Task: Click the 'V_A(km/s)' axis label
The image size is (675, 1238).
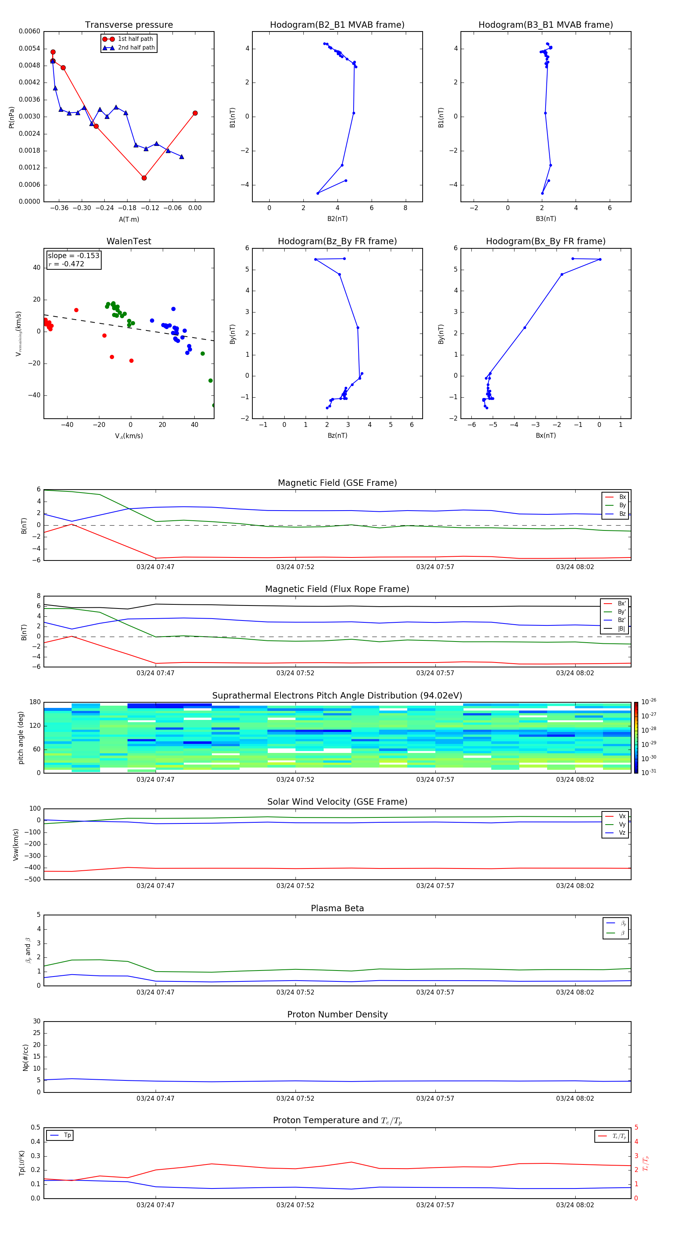Action: pos(129,436)
